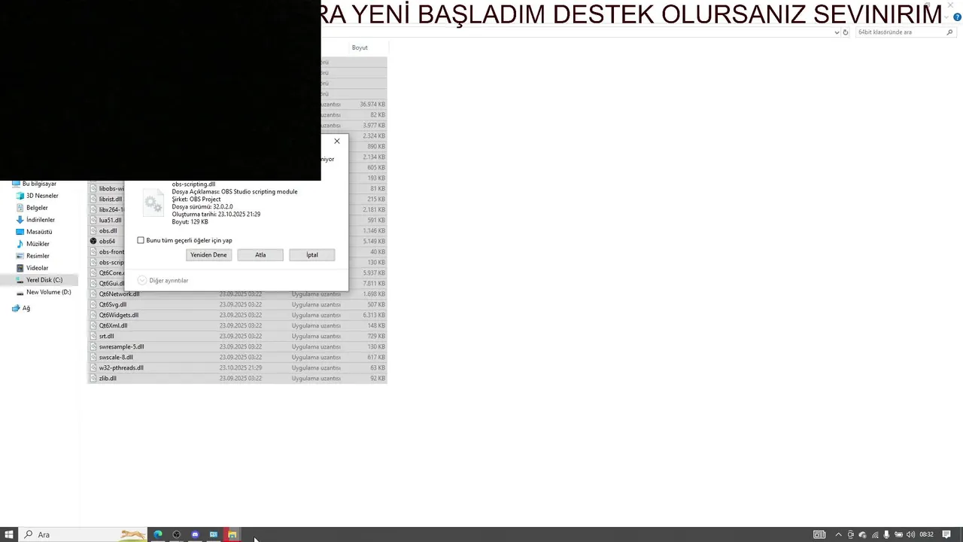Image resolution: width=963 pixels, height=542 pixels.
Task: Go to İndirilenler in the sidebar
Action: (41, 220)
